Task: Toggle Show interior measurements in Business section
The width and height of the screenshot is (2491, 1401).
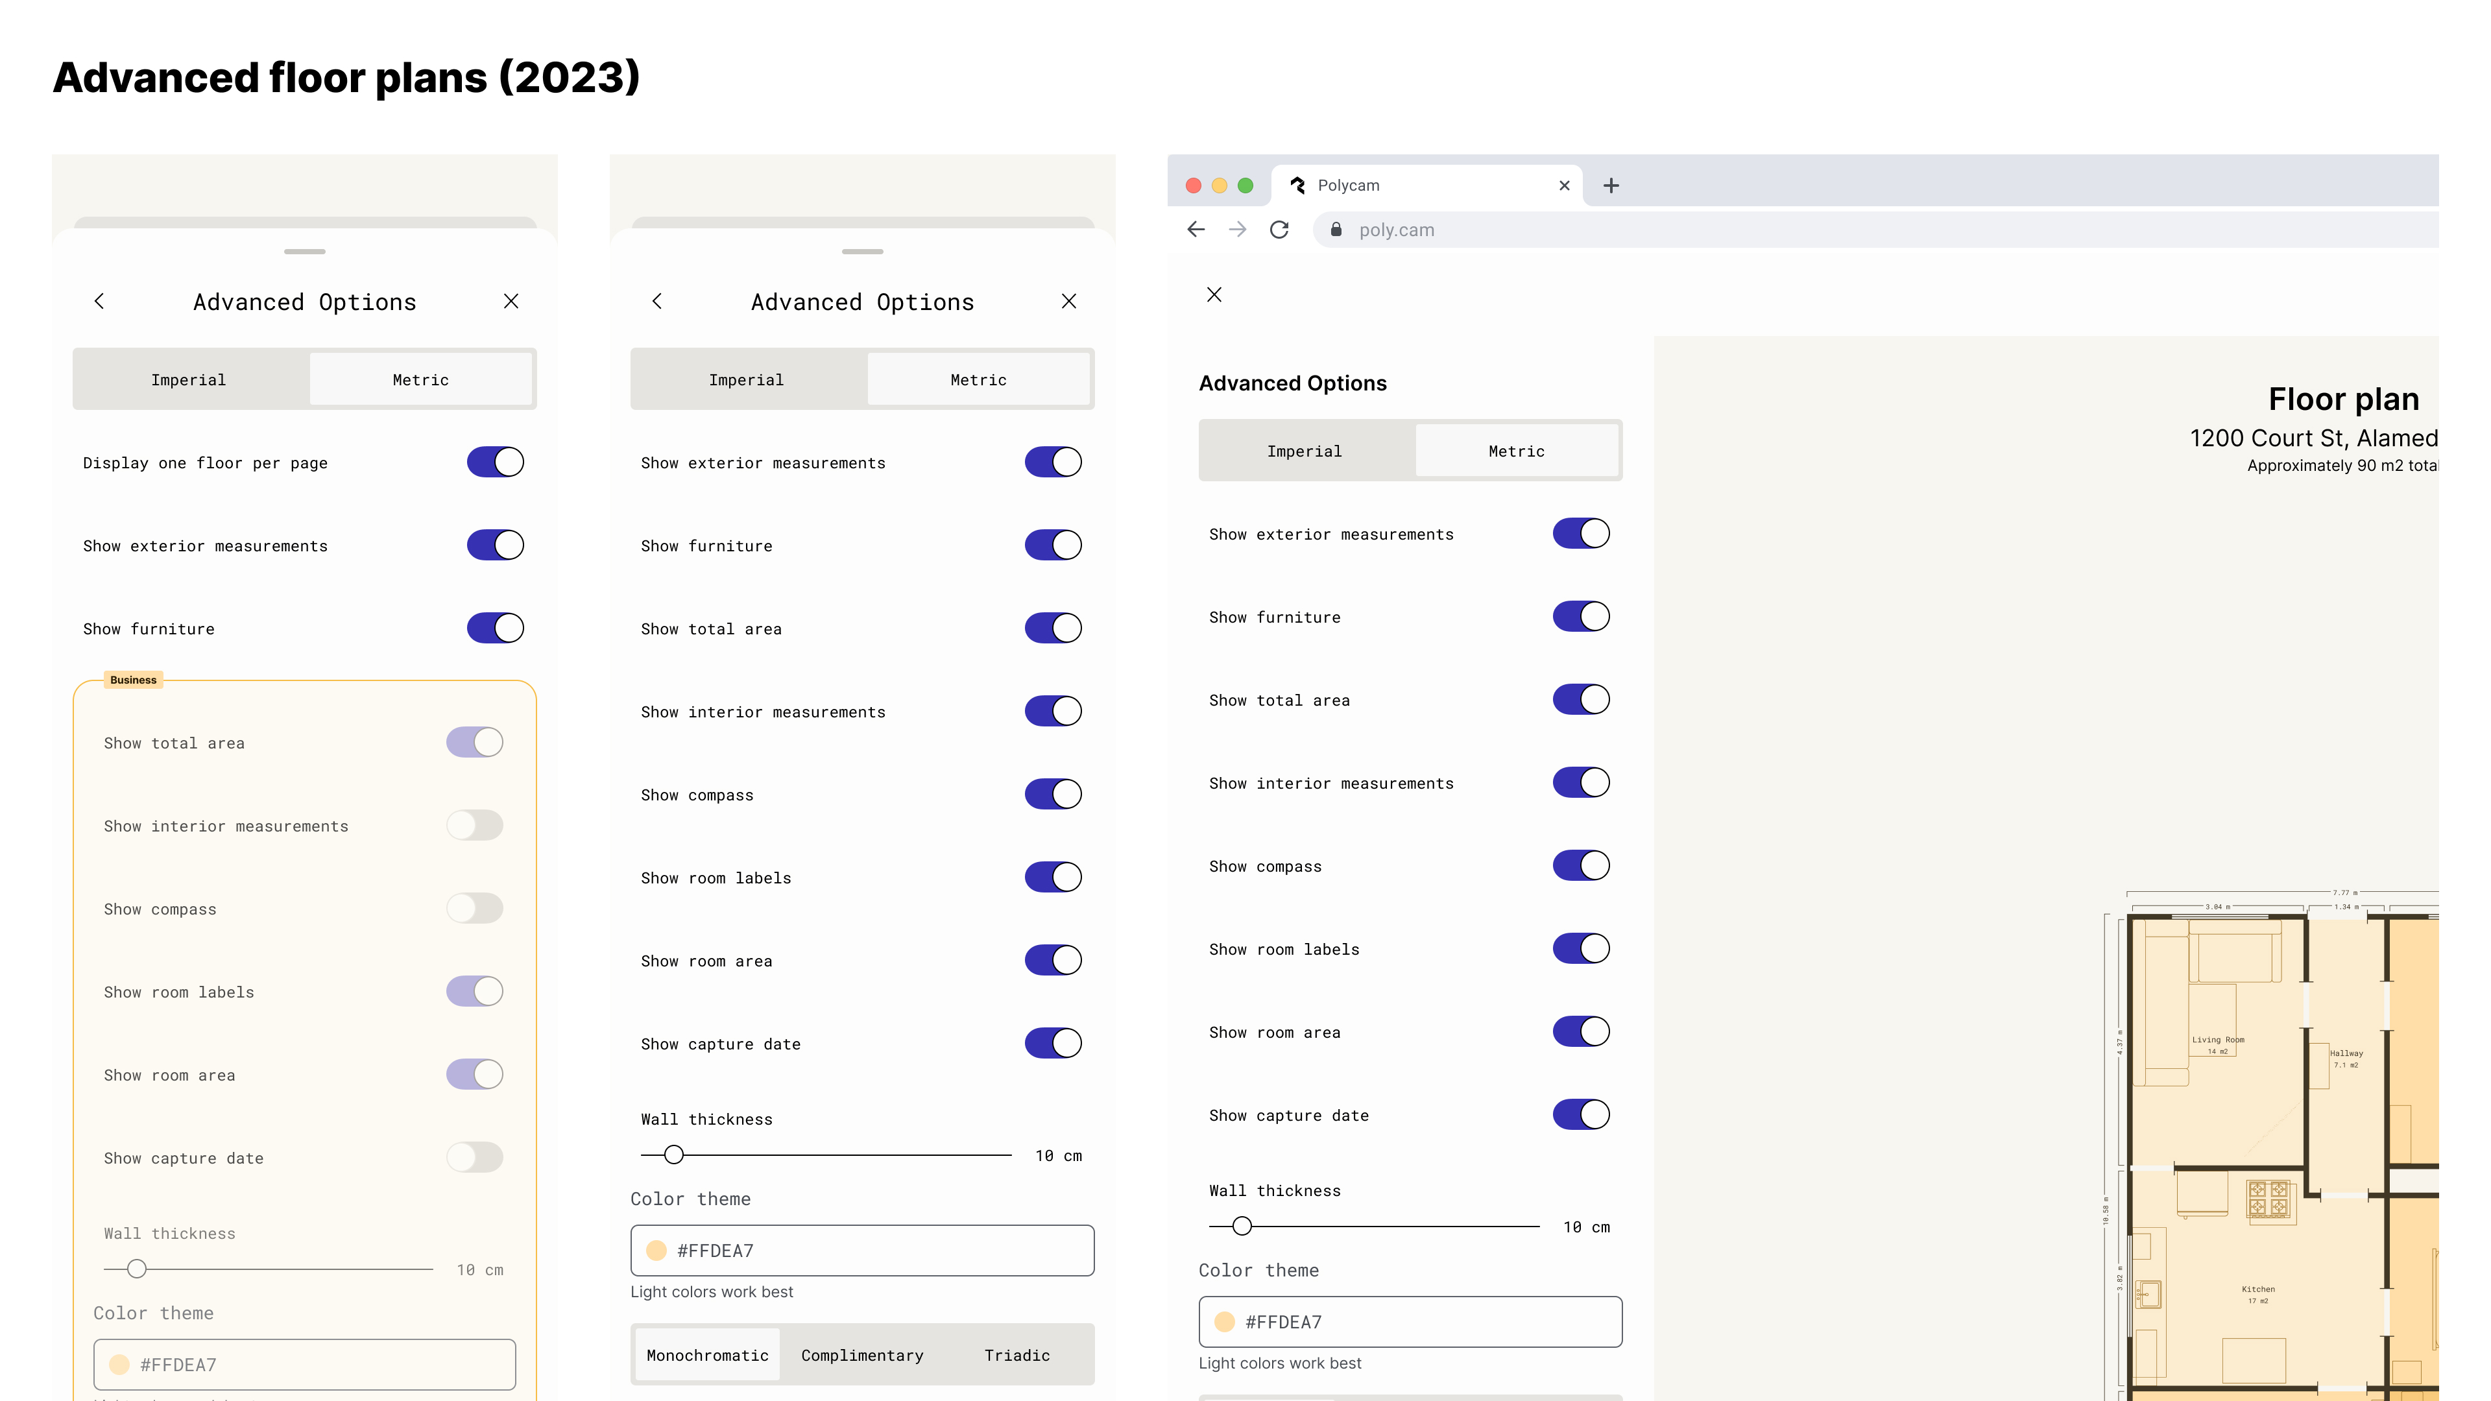Action: [x=475, y=826]
